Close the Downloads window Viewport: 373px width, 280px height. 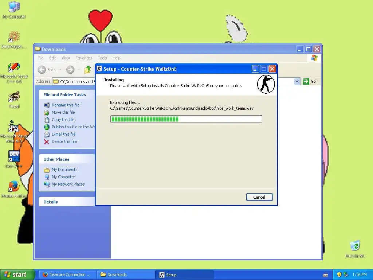[x=317, y=49]
